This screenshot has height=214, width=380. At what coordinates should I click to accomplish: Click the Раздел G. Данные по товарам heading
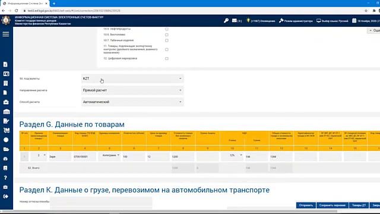tap(72, 124)
